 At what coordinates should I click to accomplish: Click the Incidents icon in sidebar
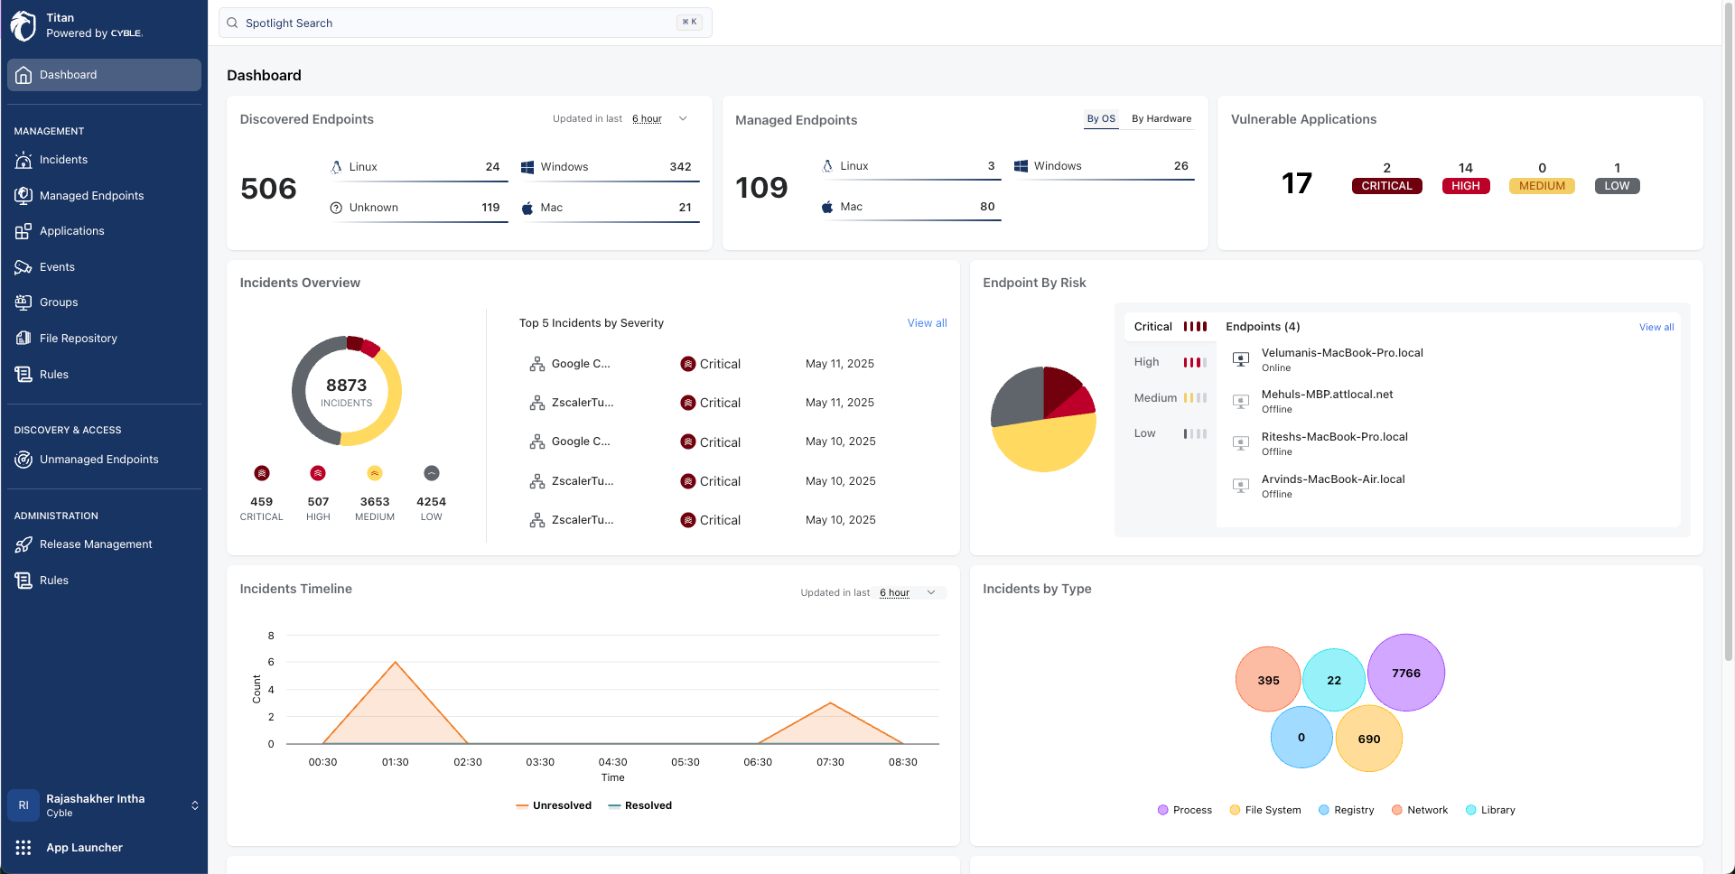[x=23, y=160]
